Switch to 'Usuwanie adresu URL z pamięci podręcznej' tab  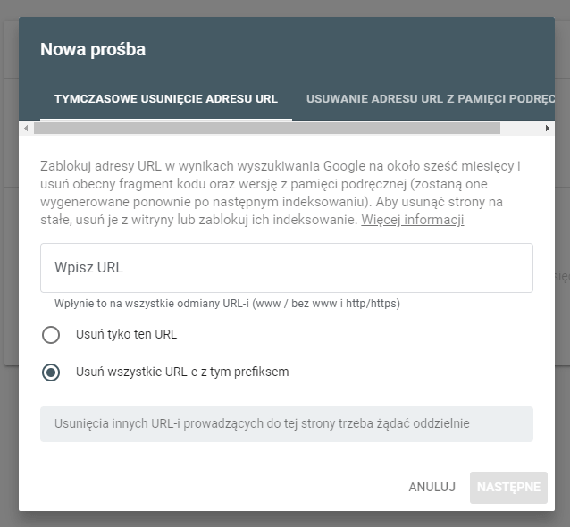click(429, 98)
